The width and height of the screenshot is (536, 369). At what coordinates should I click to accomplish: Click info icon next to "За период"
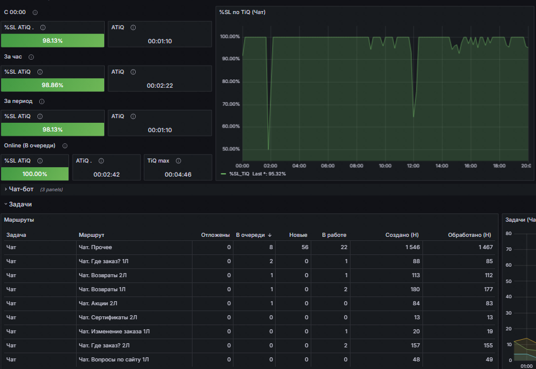click(42, 102)
